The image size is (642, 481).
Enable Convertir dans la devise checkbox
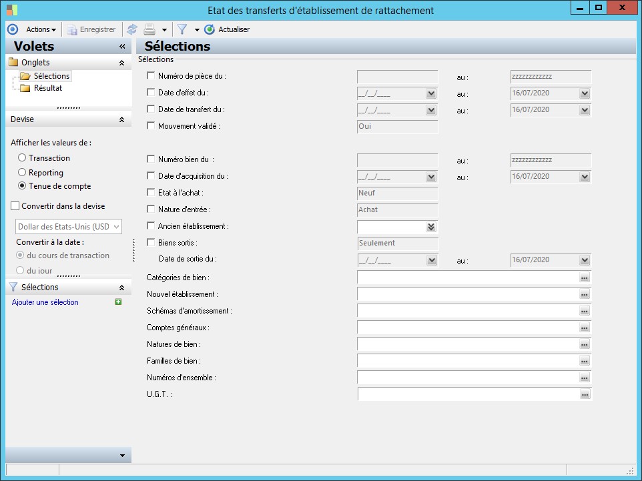click(15, 206)
